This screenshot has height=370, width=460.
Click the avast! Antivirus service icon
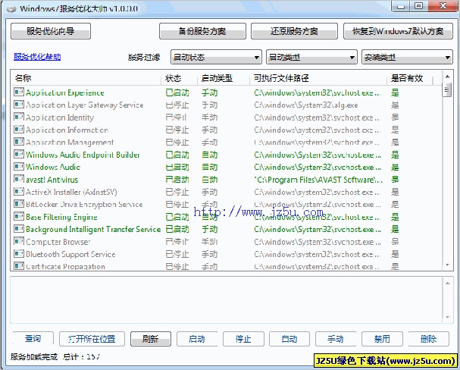pos(19,179)
